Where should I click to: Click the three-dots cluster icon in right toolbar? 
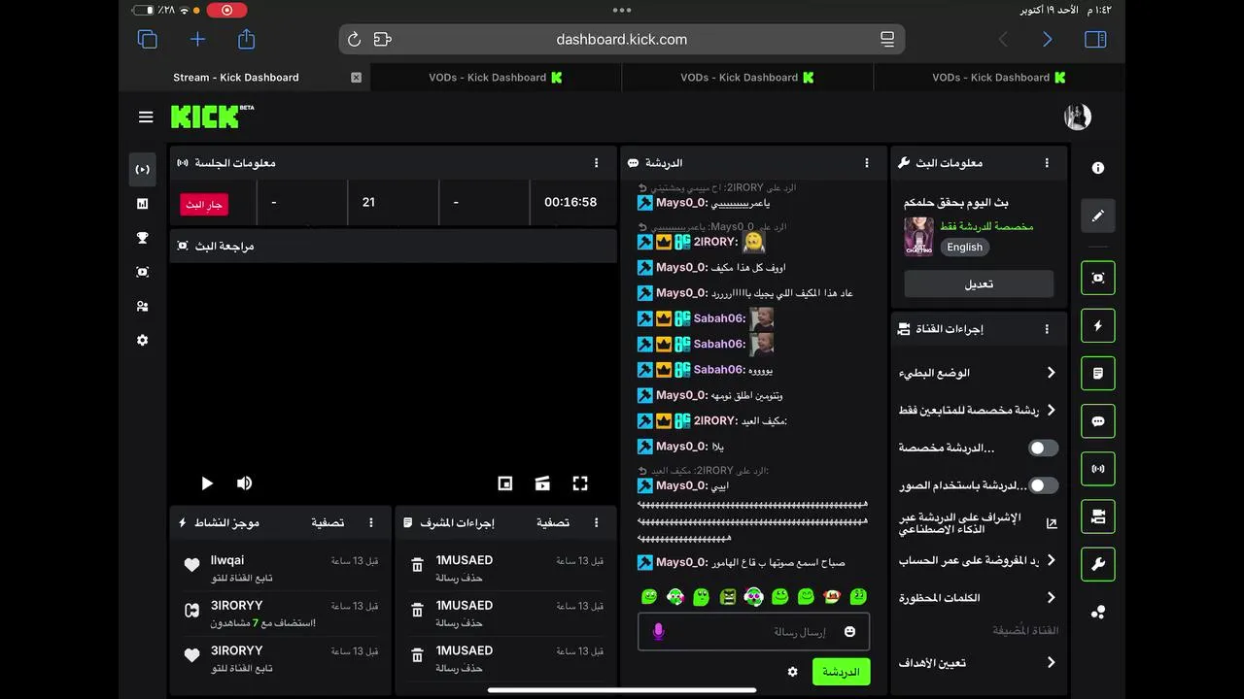point(1098,612)
